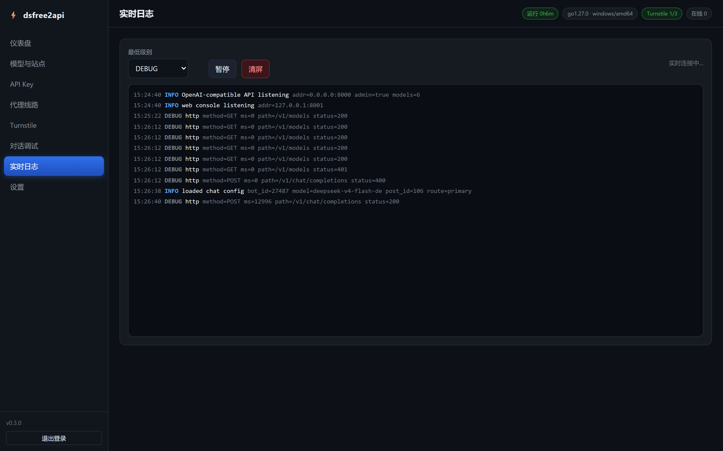This screenshot has width=723, height=451.
Task: Click the go1.27.0 windows/amd64 badge
Action: (600, 14)
